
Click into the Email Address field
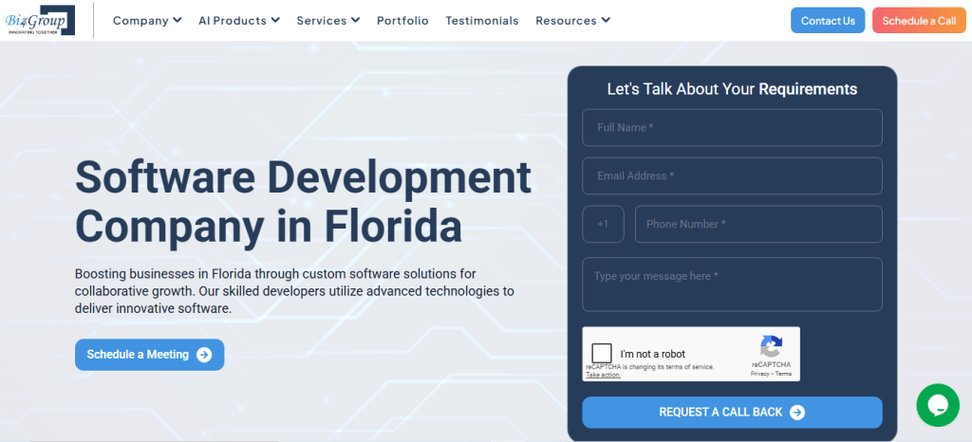pyautogui.click(x=732, y=175)
